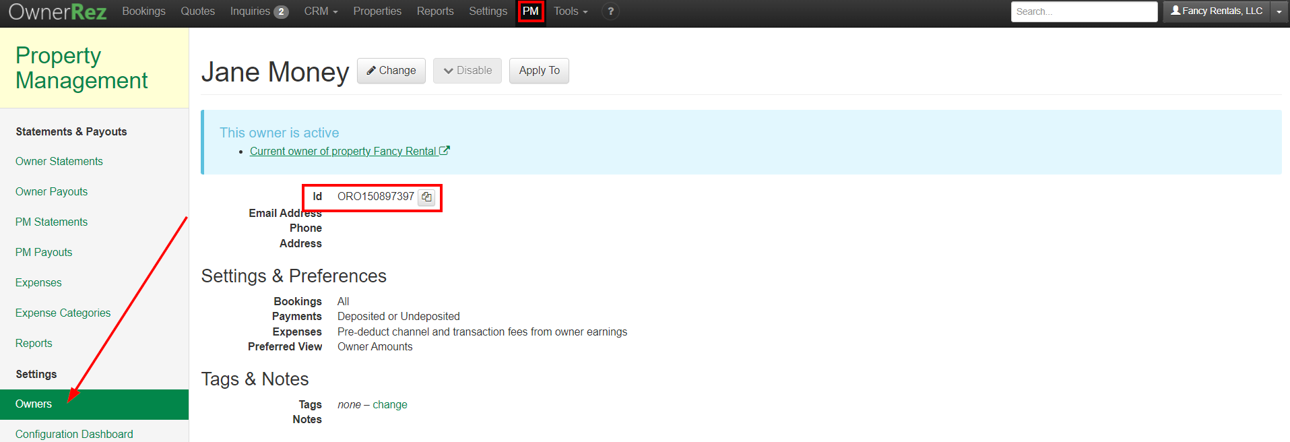Select Expense Categories in sidebar
Screen dimensions: 1290x442
pyautogui.click(x=63, y=313)
